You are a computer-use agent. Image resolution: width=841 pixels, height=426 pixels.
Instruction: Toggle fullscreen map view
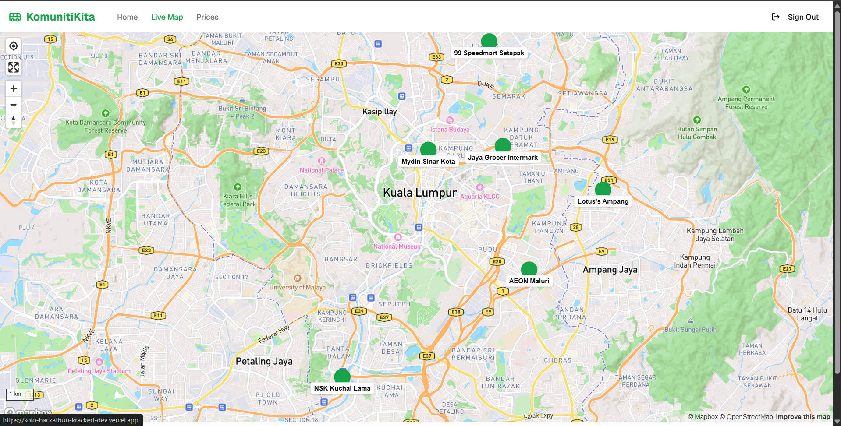click(14, 67)
